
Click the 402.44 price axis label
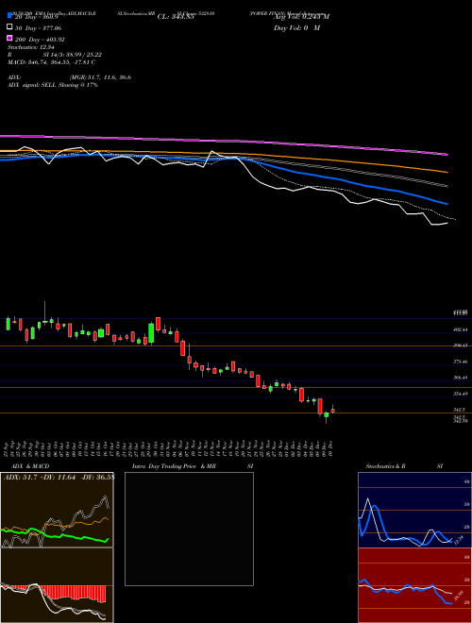(461, 329)
